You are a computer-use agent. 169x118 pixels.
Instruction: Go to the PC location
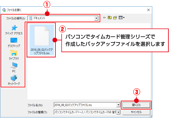coord(14,67)
